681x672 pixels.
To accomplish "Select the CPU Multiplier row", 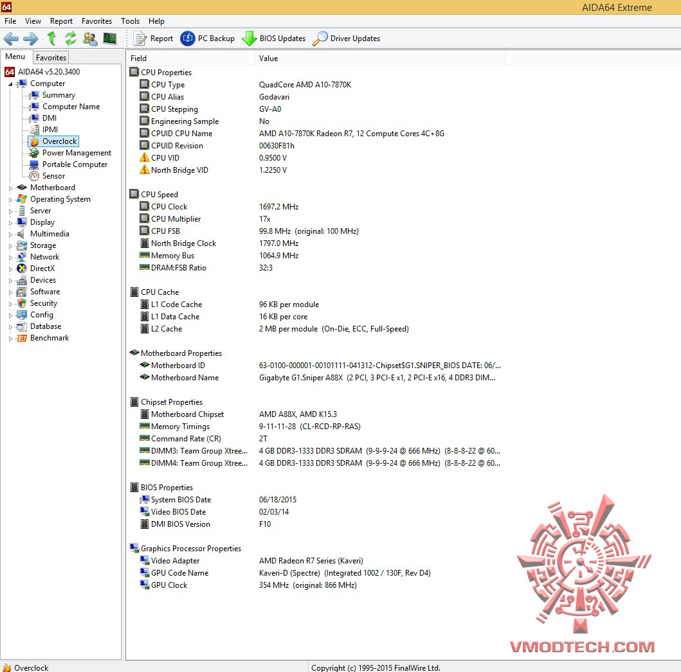I will pos(317,218).
